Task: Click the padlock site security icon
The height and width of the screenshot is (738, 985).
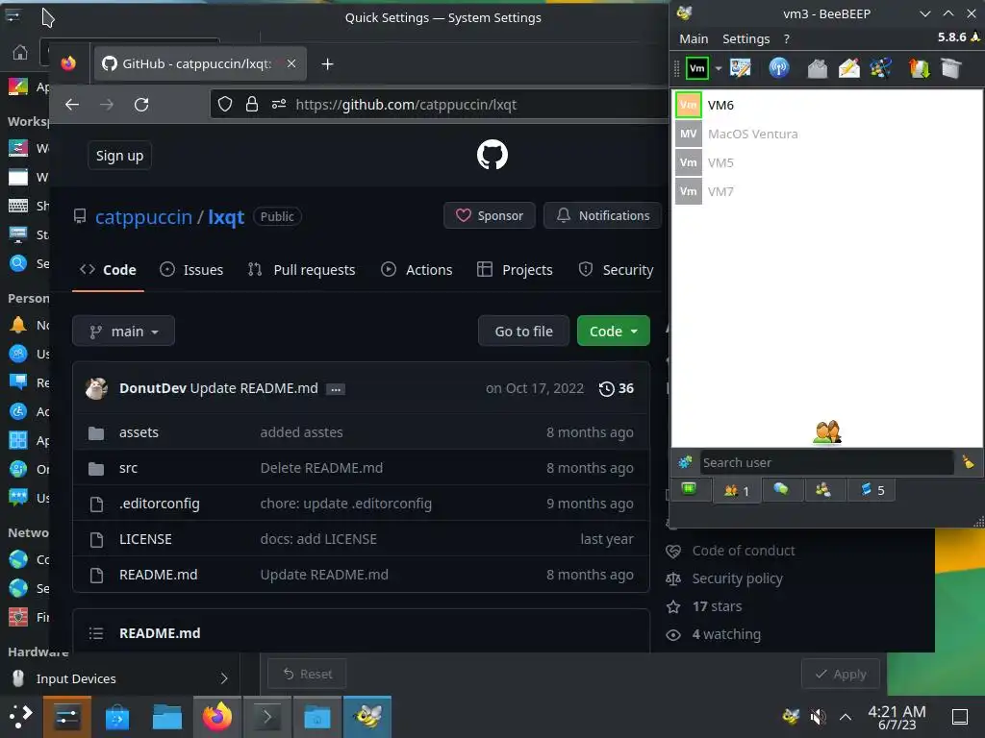Action: tap(252, 104)
